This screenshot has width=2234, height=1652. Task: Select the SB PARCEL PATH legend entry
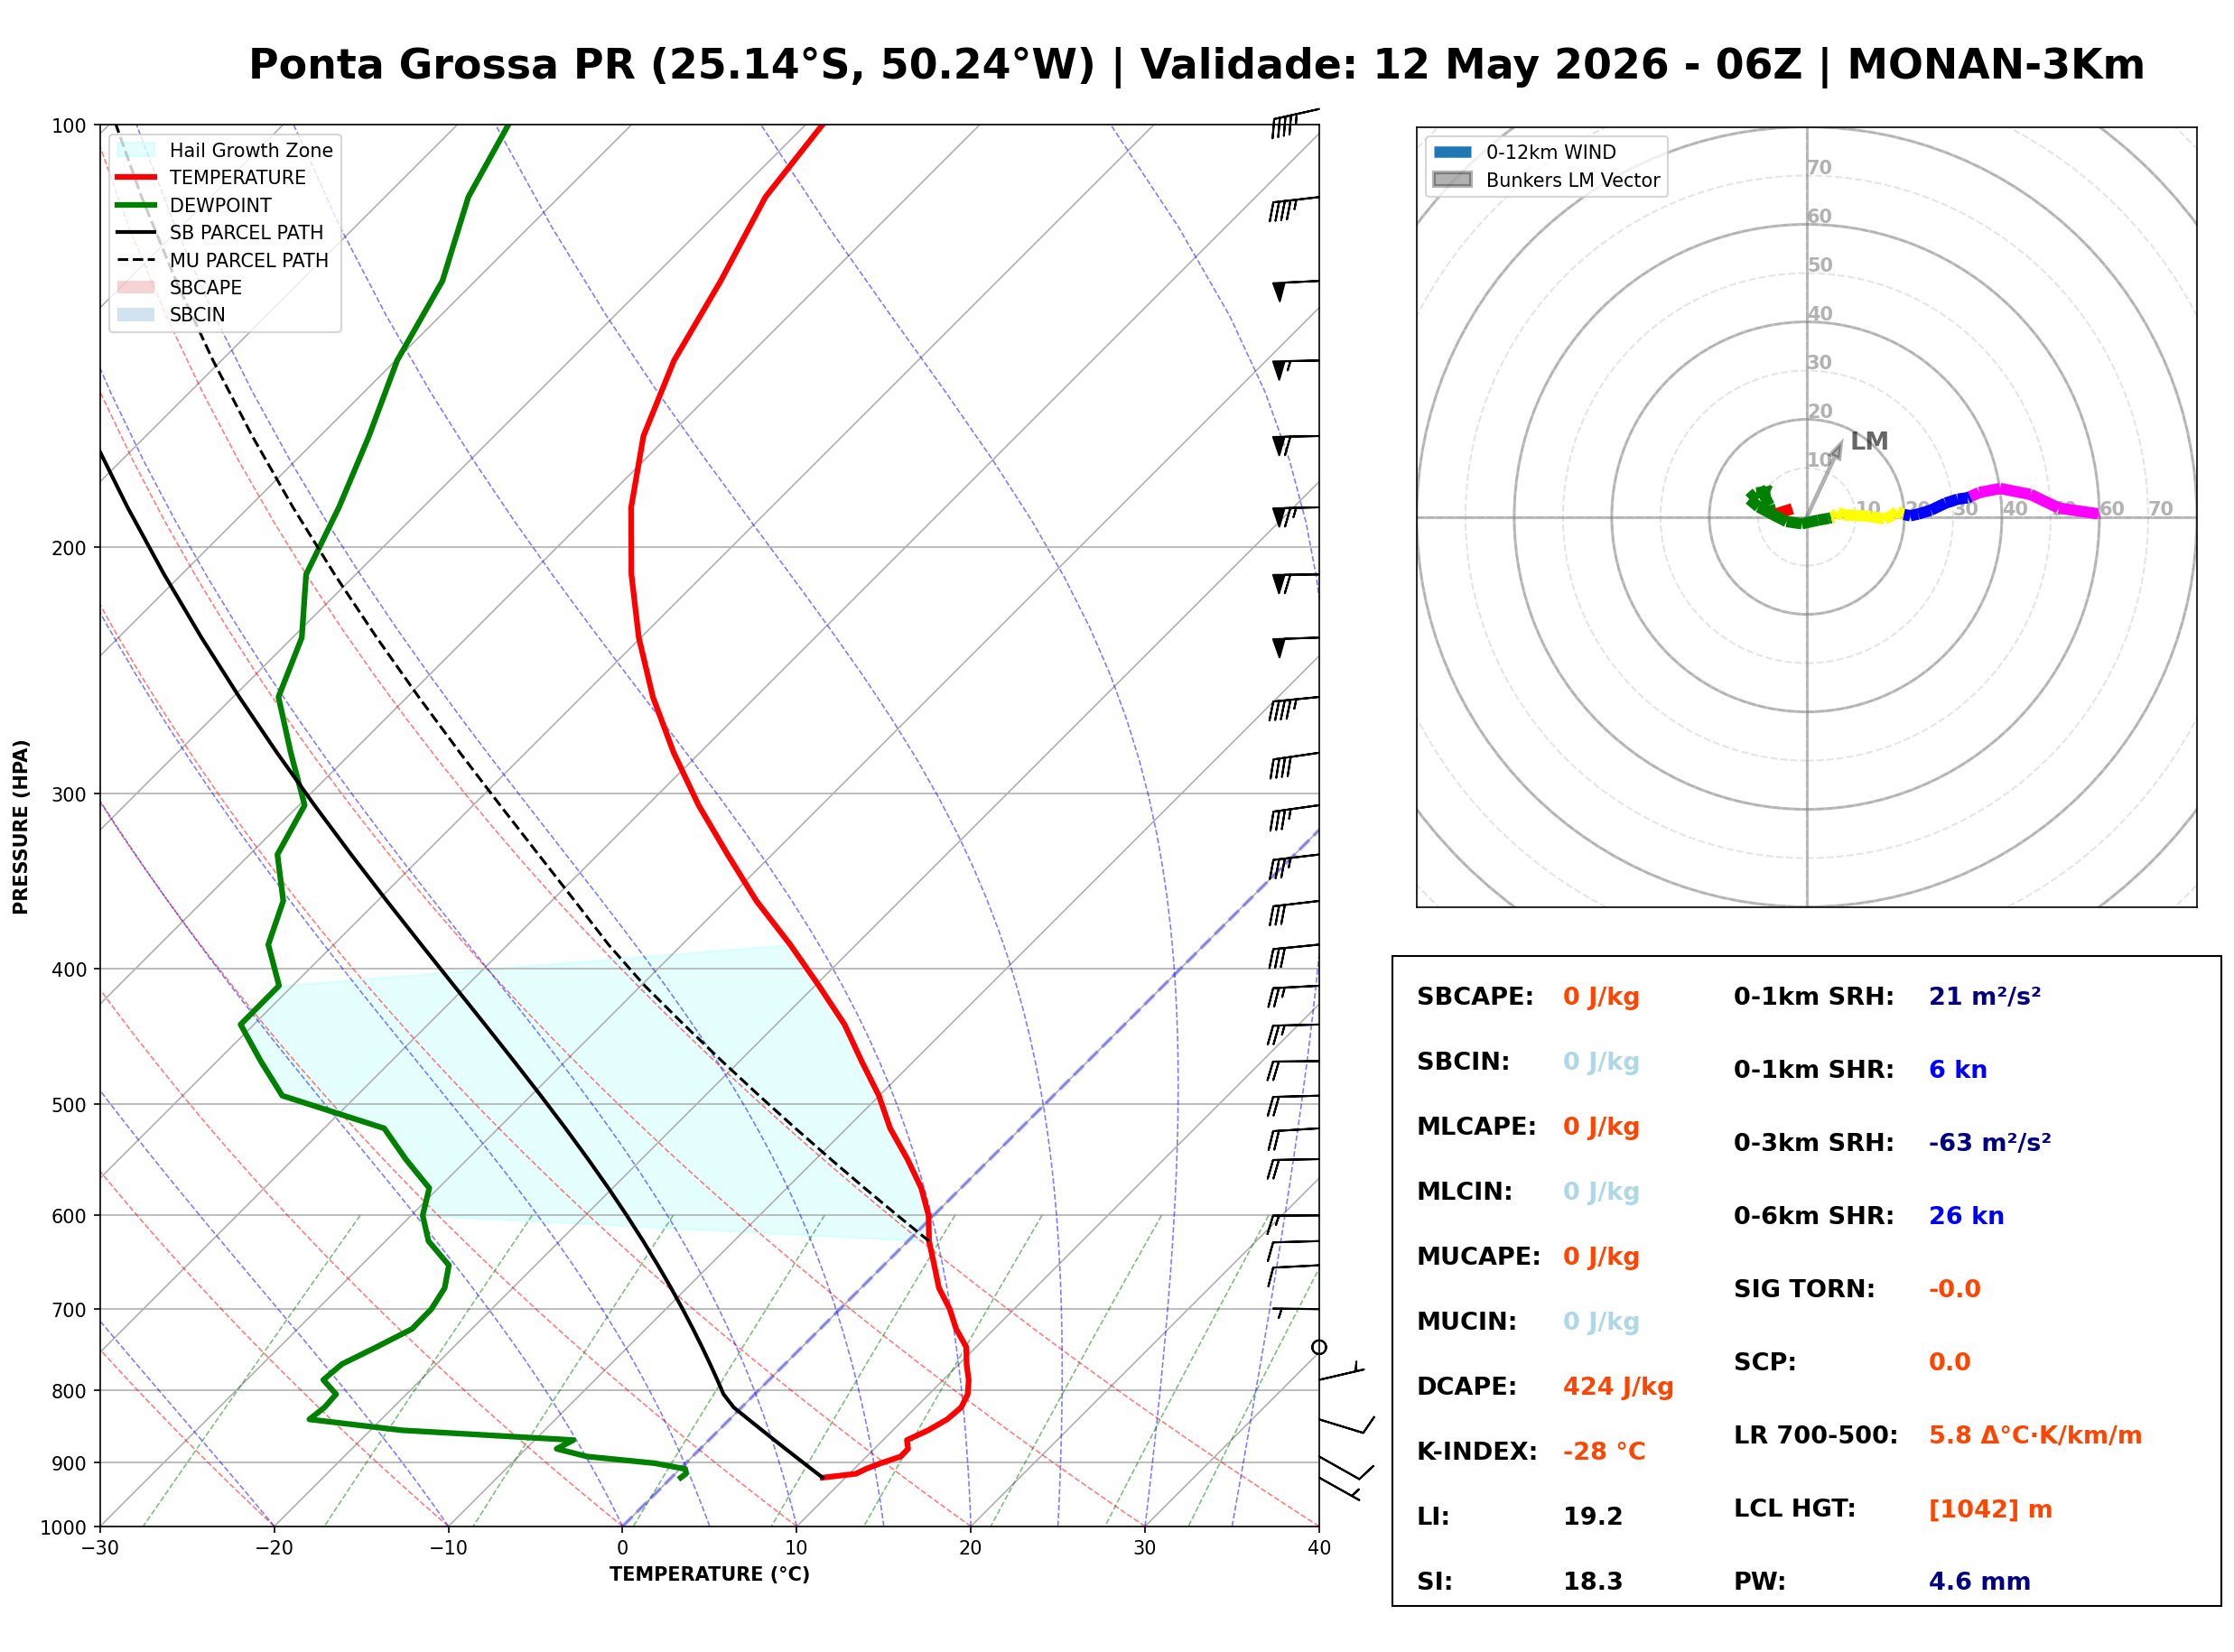pos(220,232)
